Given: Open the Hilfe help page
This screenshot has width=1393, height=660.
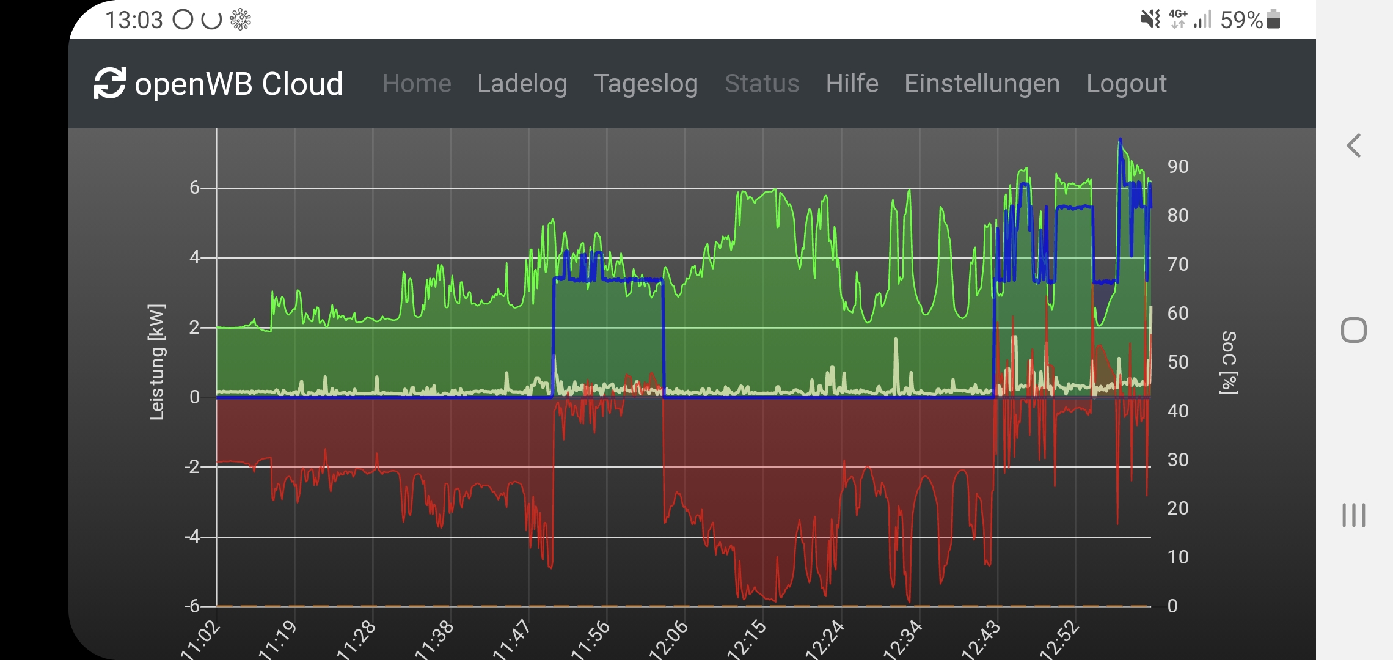Looking at the screenshot, I should [x=852, y=84].
